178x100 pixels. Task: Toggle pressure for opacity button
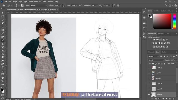tap(64, 6)
